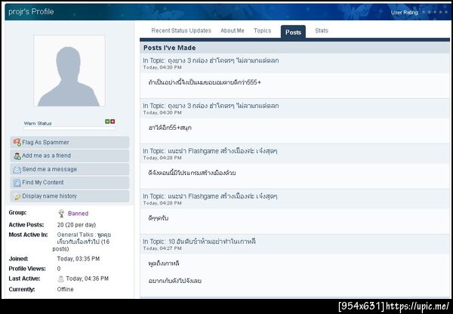
Task: Click the '20 (20 per day)' active posts value
Action: pos(76,225)
